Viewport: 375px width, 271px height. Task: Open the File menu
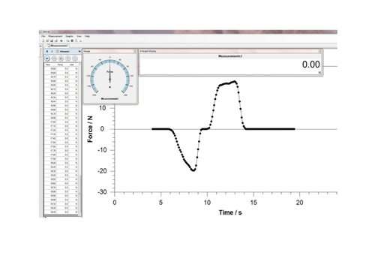(43, 36)
